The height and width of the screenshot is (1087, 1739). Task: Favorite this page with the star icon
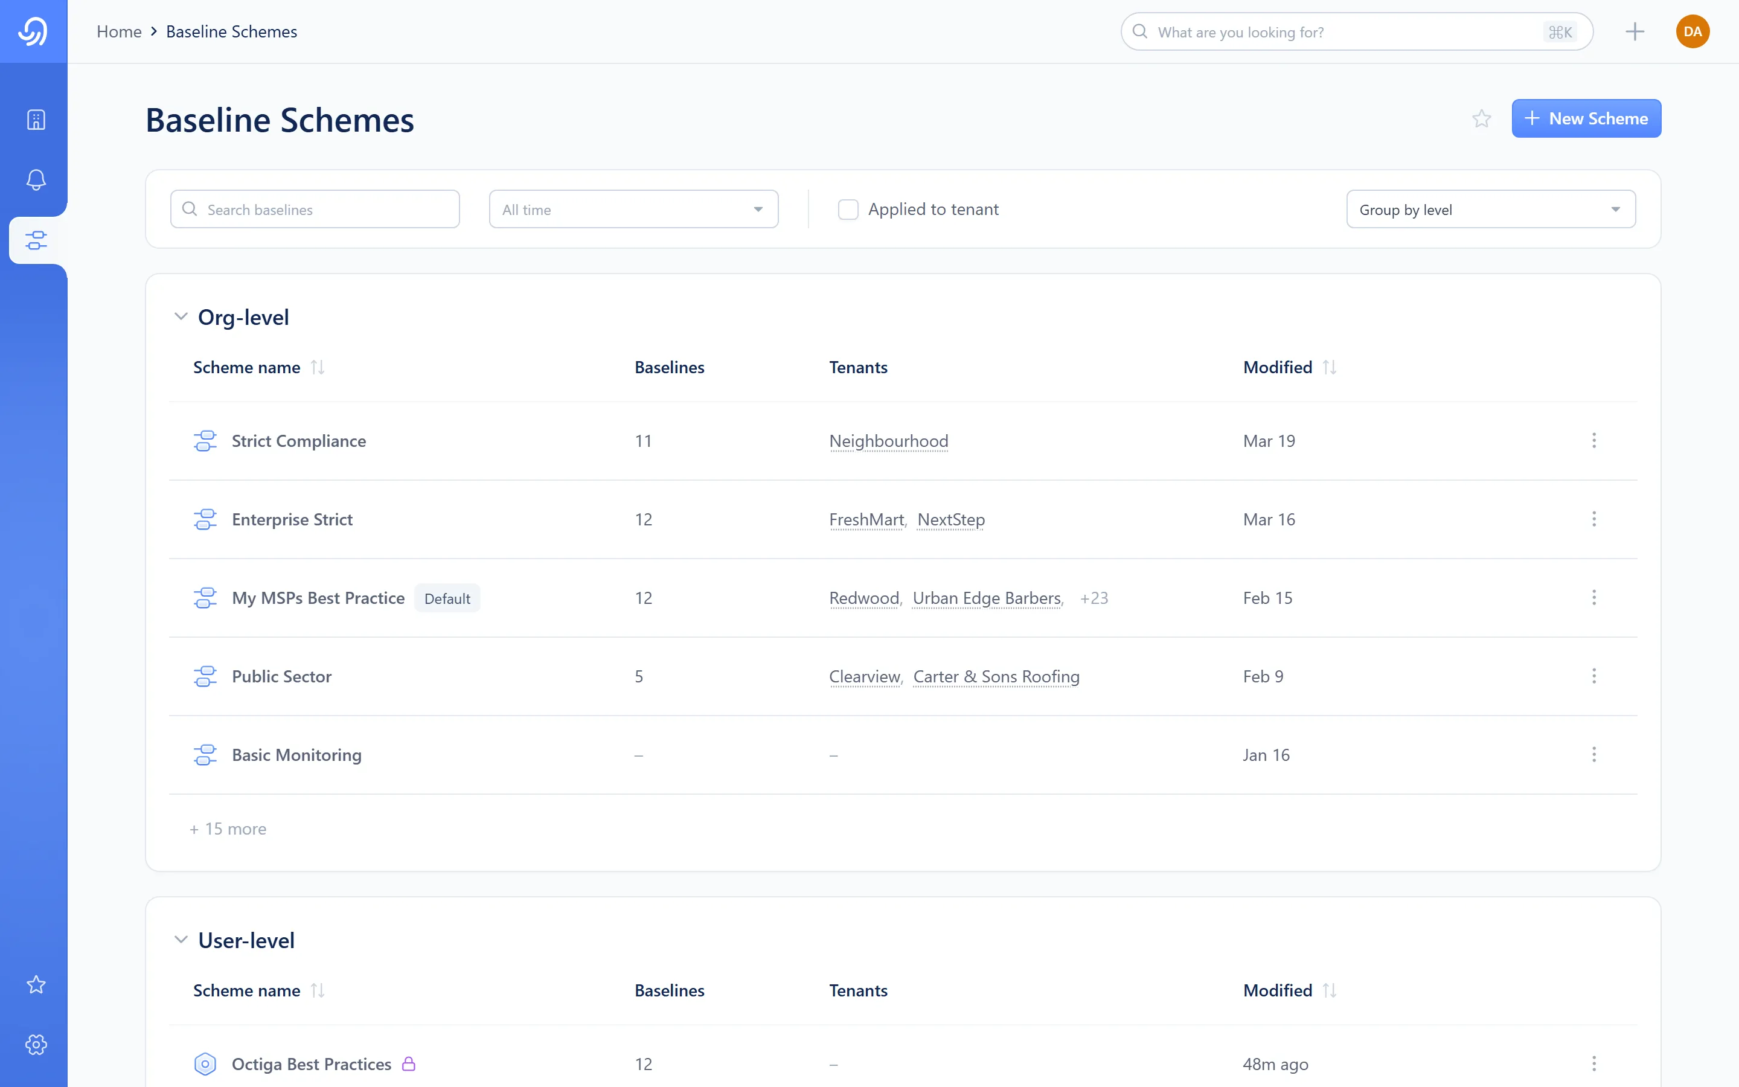pos(1482,118)
